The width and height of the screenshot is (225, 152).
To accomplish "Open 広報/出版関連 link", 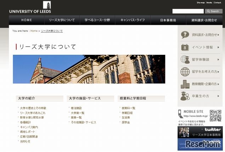I will tap(29, 136).
